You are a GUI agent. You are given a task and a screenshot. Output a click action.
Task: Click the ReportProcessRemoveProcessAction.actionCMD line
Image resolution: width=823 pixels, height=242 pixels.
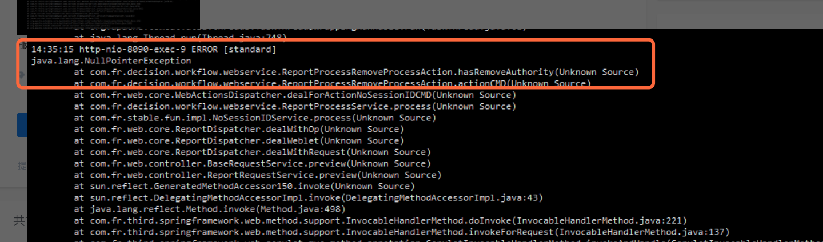coord(332,83)
